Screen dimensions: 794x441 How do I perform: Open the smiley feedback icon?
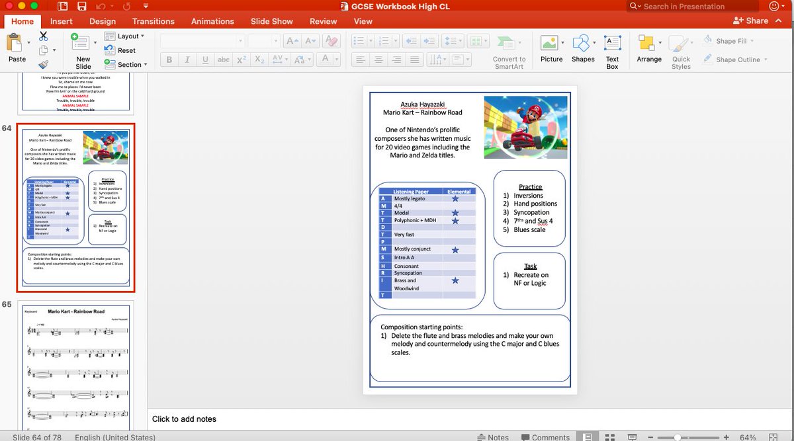(x=774, y=6)
